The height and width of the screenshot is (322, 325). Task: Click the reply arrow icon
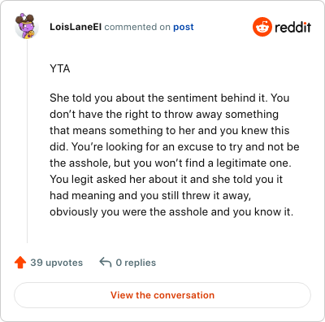[x=106, y=263]
